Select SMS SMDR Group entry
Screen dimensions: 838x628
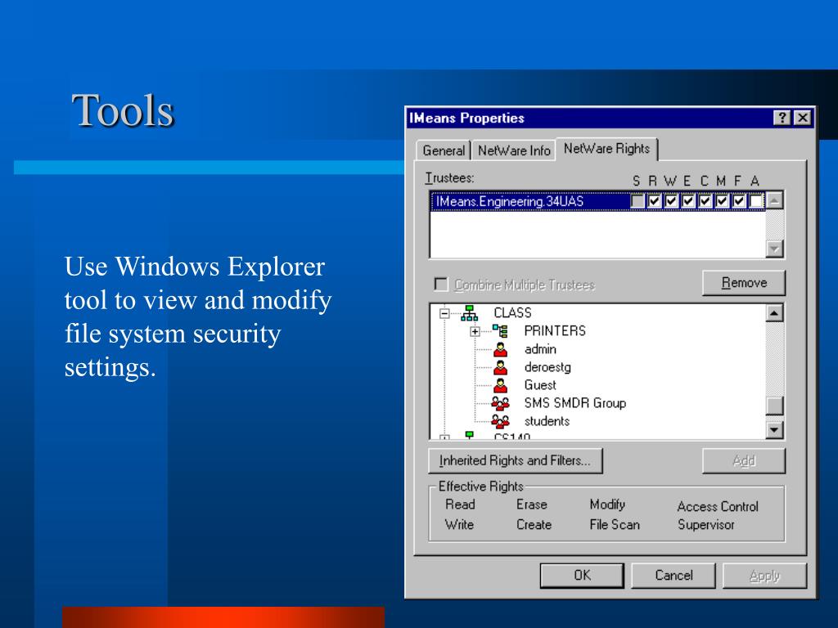coord(575,403)
